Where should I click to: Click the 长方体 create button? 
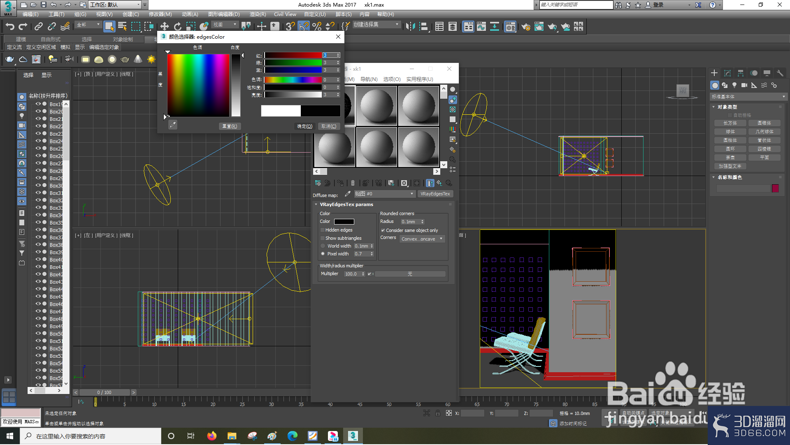click(x=730, y=123)
